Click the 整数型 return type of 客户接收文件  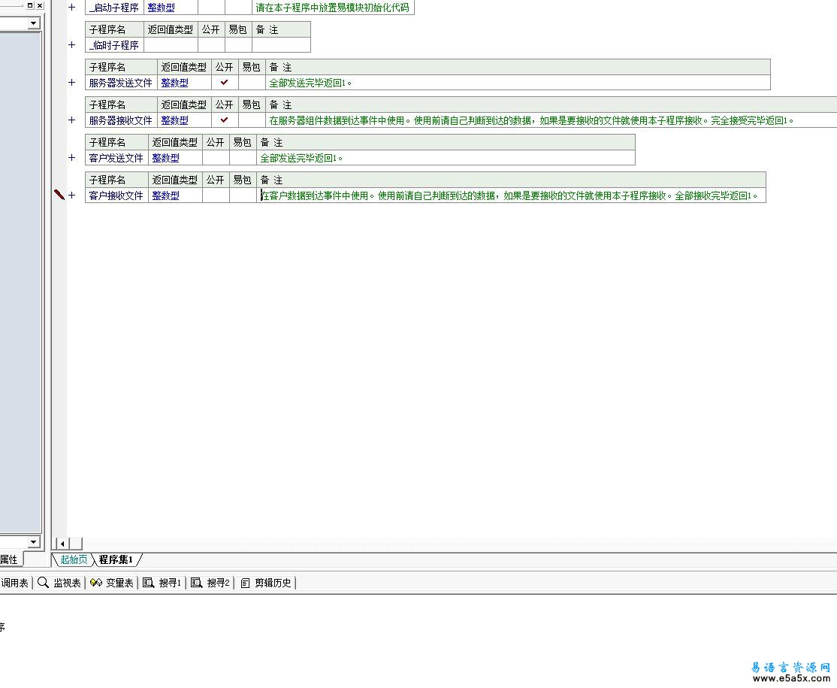point(165,195)
